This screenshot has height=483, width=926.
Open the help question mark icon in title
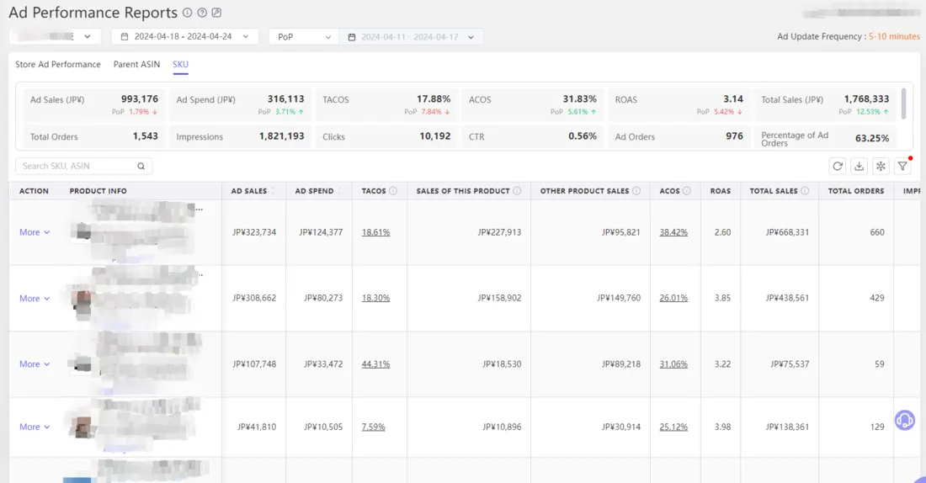coord(202,13)
